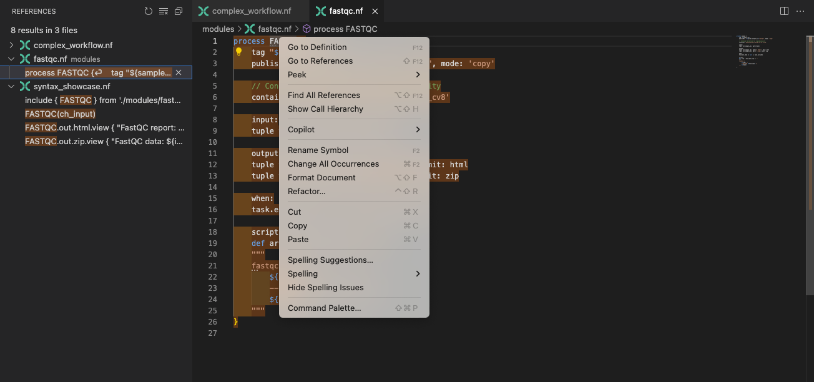814x382 pixels.
Task: Select Cut from context menu
Action: [x=354, y=212]
